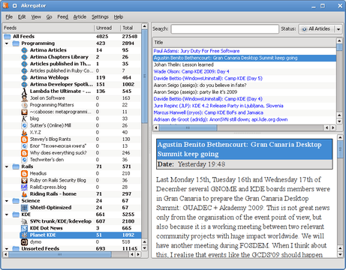The image size is (346, 270).
Task: Click the All Feeds folder icon
Action: 8,37
